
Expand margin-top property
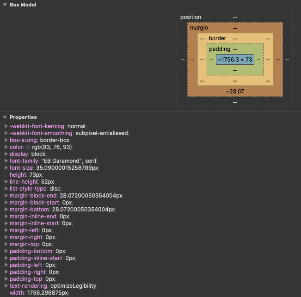6,244
